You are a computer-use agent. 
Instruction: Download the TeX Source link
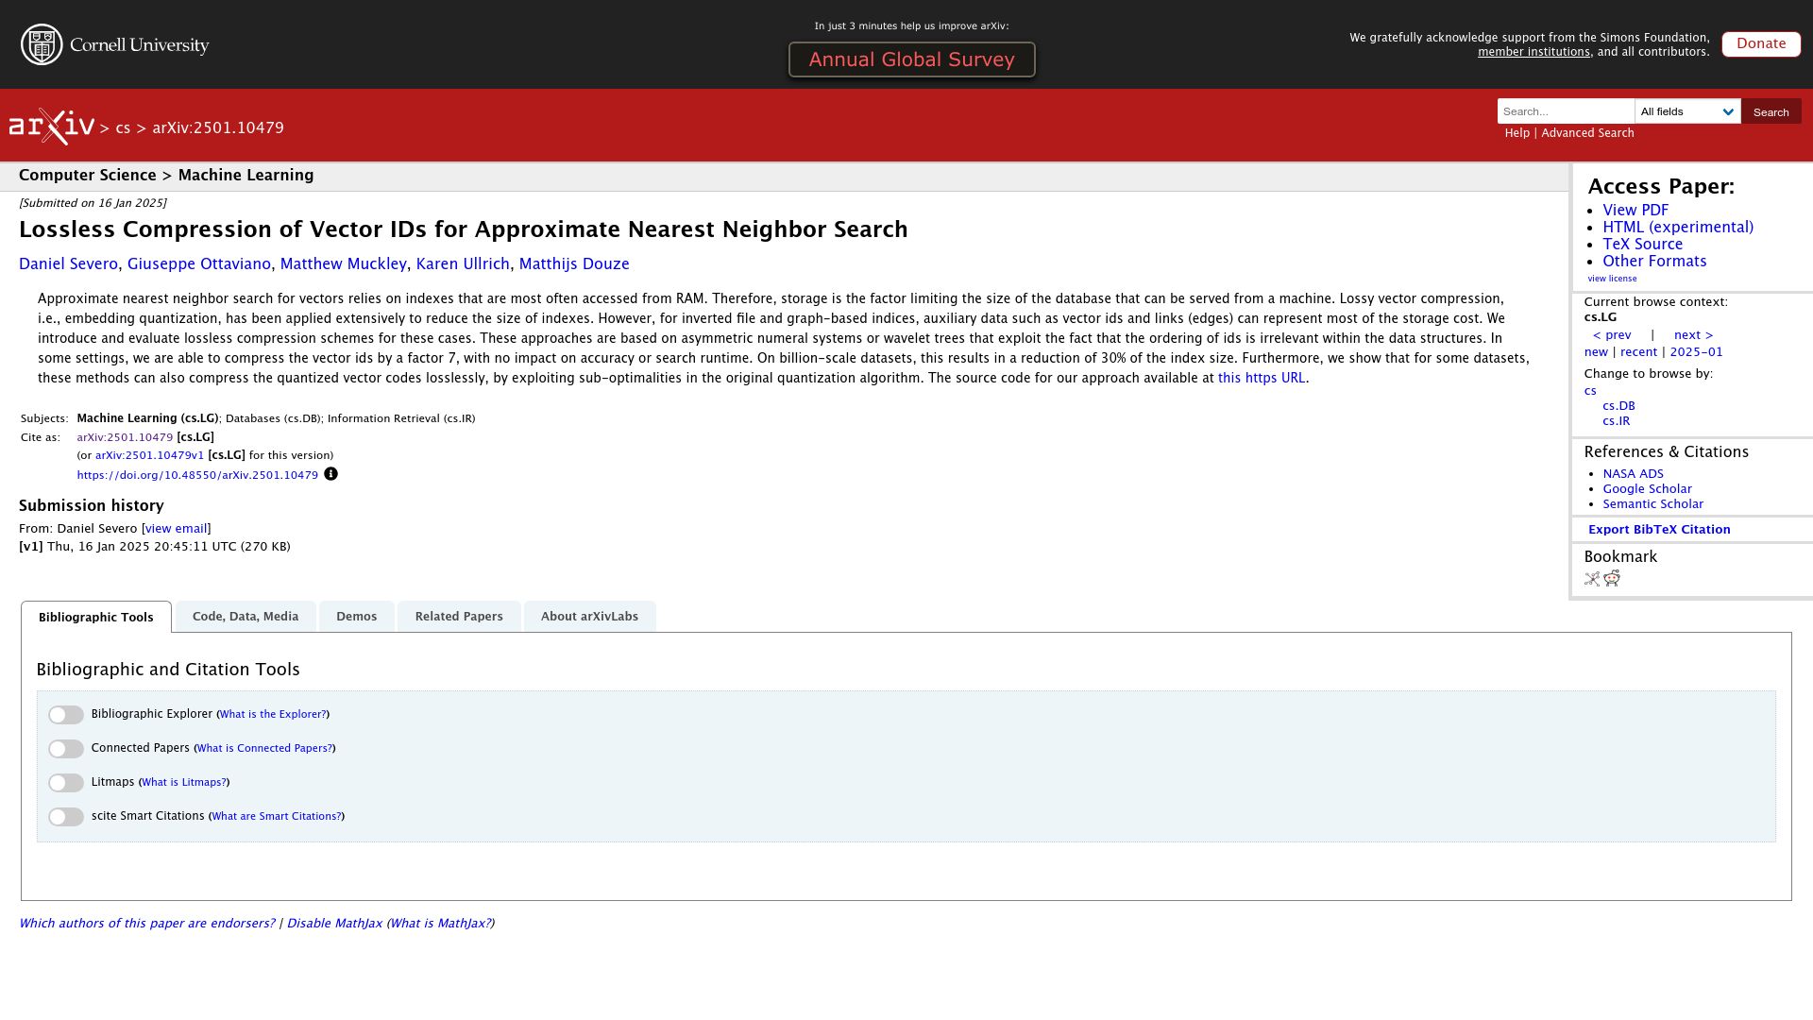1642,245
